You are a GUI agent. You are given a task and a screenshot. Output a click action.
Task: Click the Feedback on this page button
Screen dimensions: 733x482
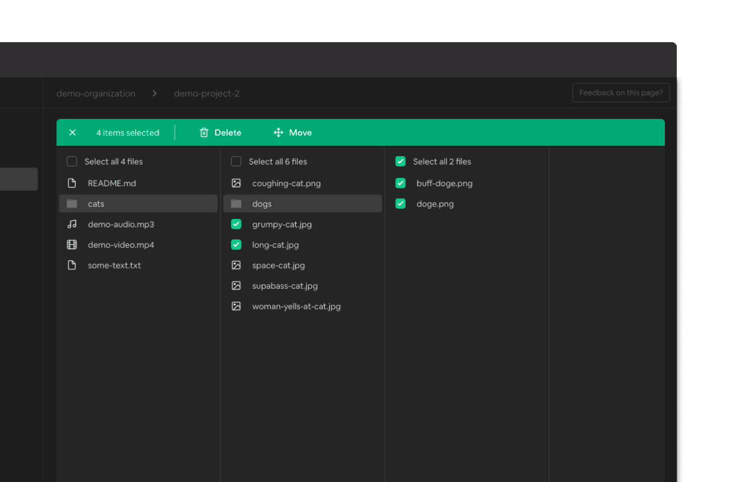621,92
